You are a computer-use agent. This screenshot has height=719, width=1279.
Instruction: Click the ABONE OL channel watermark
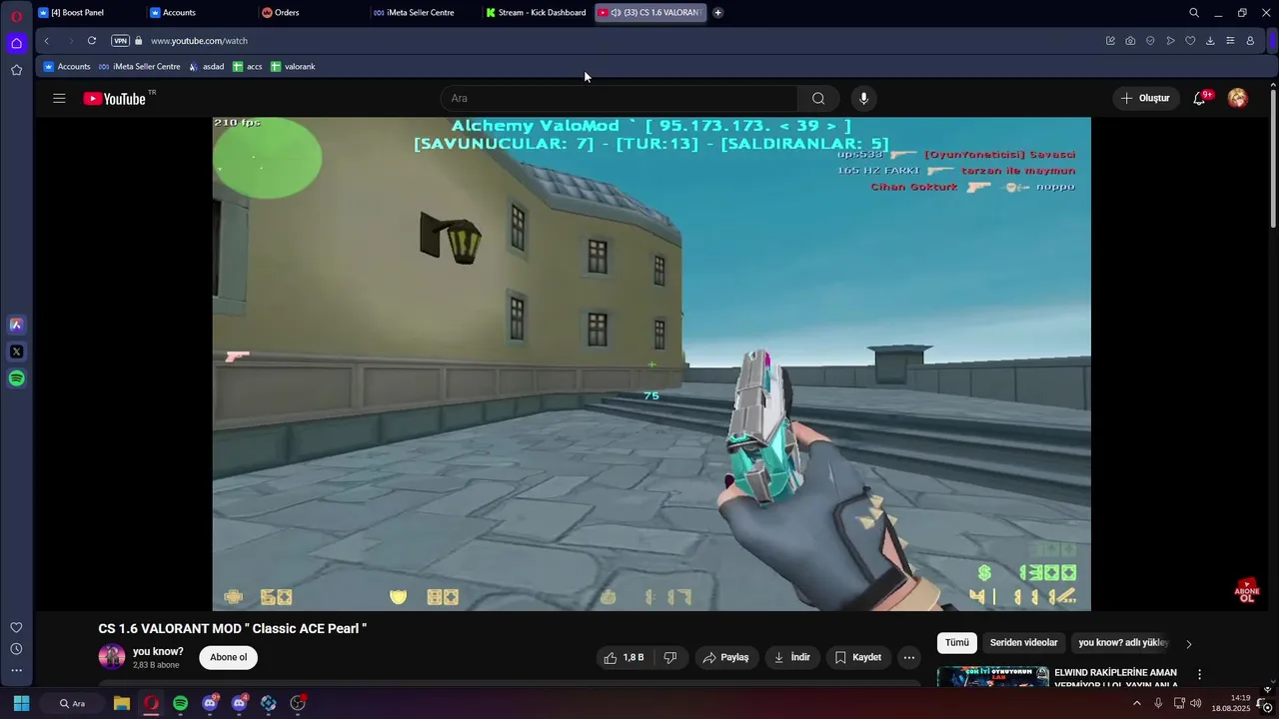pos(1247,590)
